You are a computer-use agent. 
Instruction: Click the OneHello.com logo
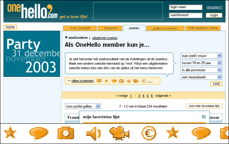point(32,11)
